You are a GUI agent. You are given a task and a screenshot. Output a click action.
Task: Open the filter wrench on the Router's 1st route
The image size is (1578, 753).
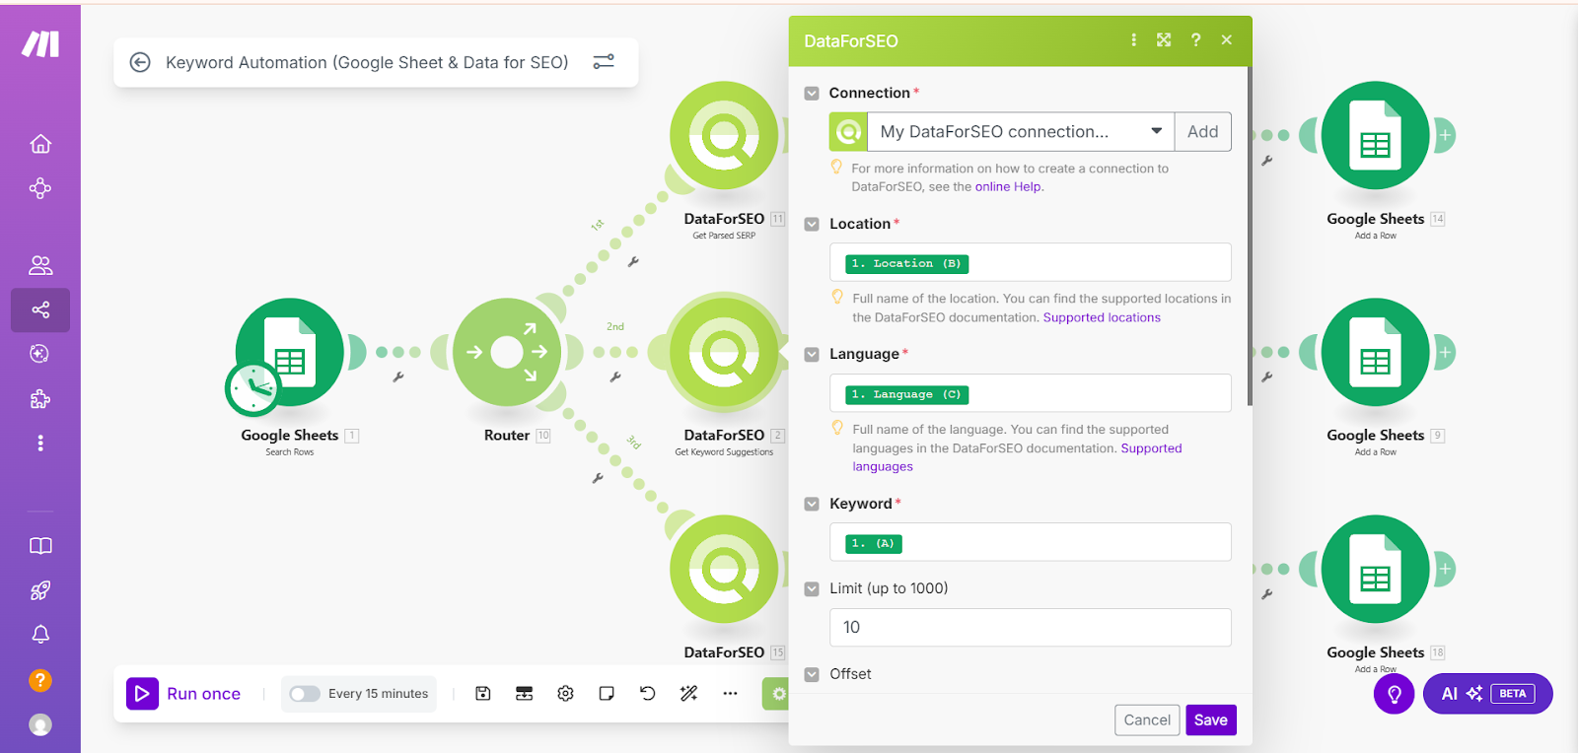633,262
